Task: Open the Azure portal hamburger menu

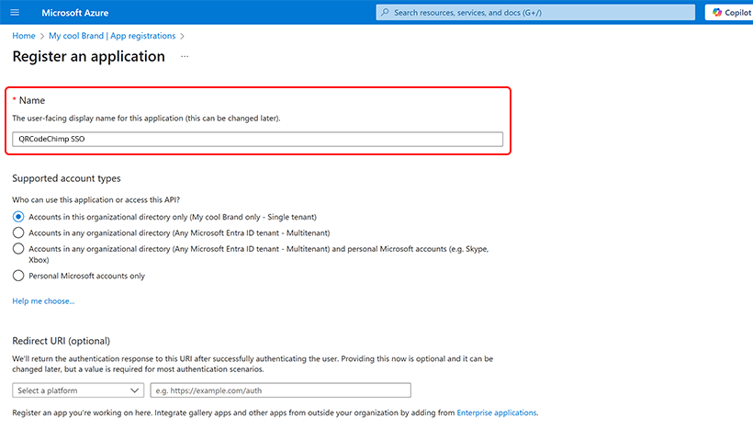Action: click(15, 13)
